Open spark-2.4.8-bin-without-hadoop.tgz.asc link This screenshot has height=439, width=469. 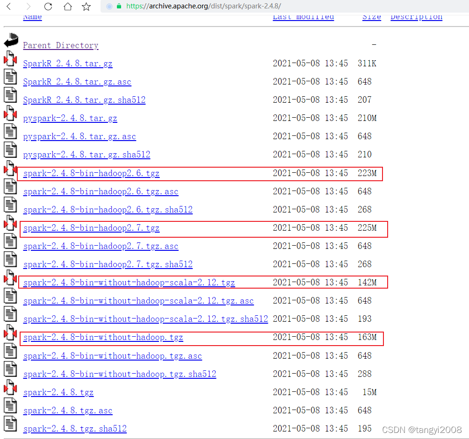113,356
